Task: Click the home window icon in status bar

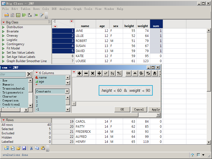Action: pyautogui.click(x=192, y=155)
